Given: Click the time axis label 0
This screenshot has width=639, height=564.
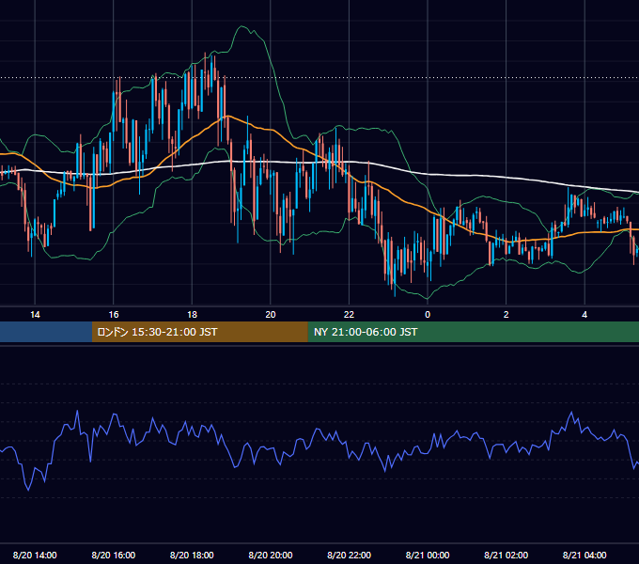Looking at the screenshot, I should point(428,315).
